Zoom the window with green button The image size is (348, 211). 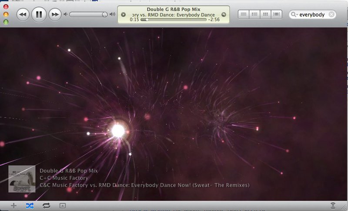(6, 22)
